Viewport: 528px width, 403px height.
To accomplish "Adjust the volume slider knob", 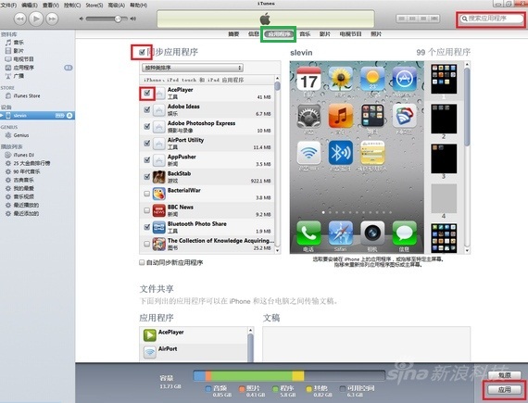I will 118,19.
